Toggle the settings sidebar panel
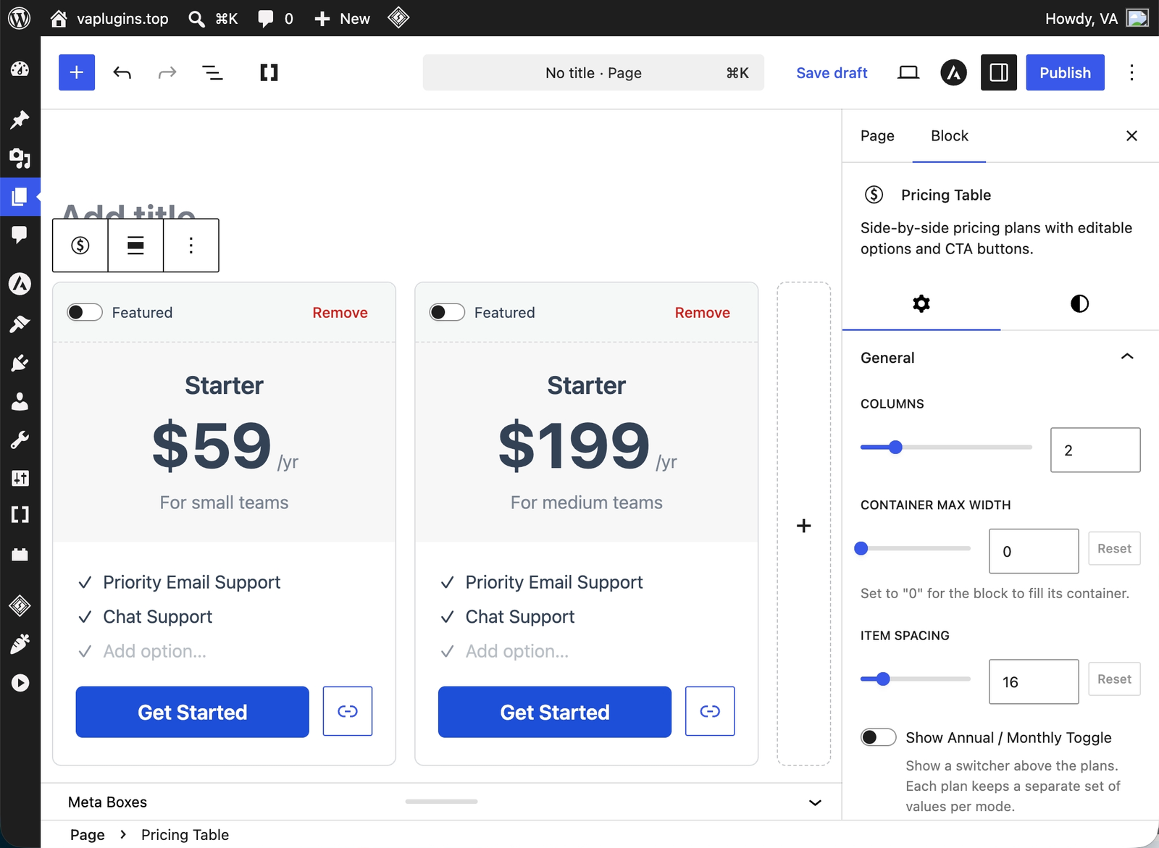The width and height of the screenshot is (1159, 848). [x=999, y=72]
